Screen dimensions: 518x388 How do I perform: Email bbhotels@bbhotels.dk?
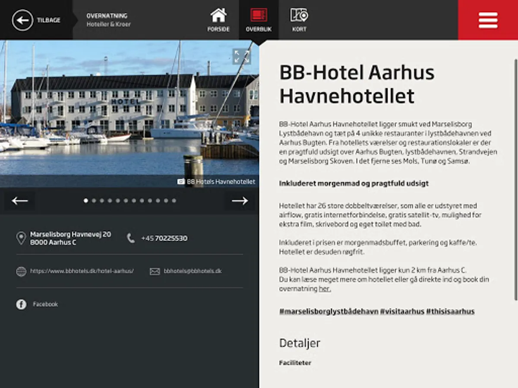[x=193, y=271]
